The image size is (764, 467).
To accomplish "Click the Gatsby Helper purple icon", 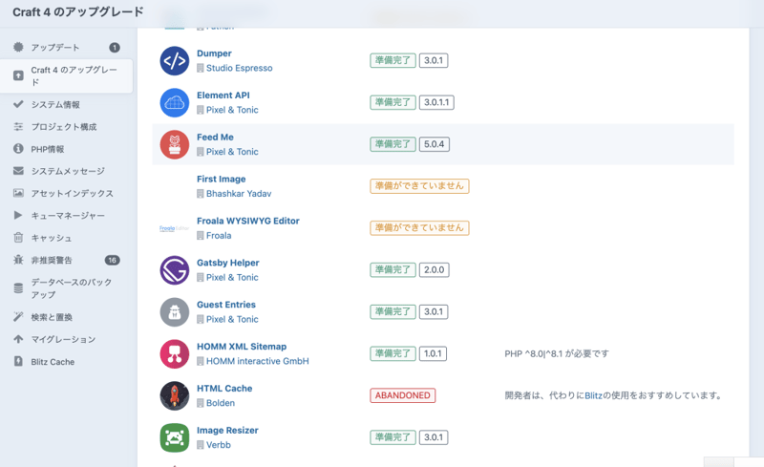I will 175,270.
